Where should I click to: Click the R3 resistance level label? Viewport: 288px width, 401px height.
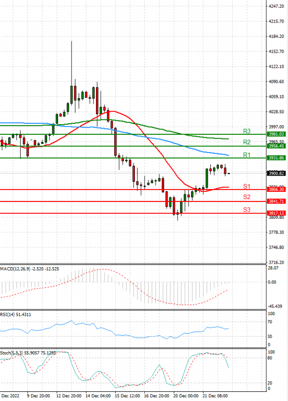[247, 131]
